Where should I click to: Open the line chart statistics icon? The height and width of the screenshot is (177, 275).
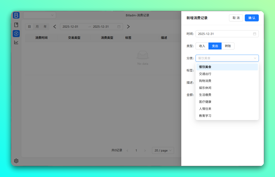point(16,42)
